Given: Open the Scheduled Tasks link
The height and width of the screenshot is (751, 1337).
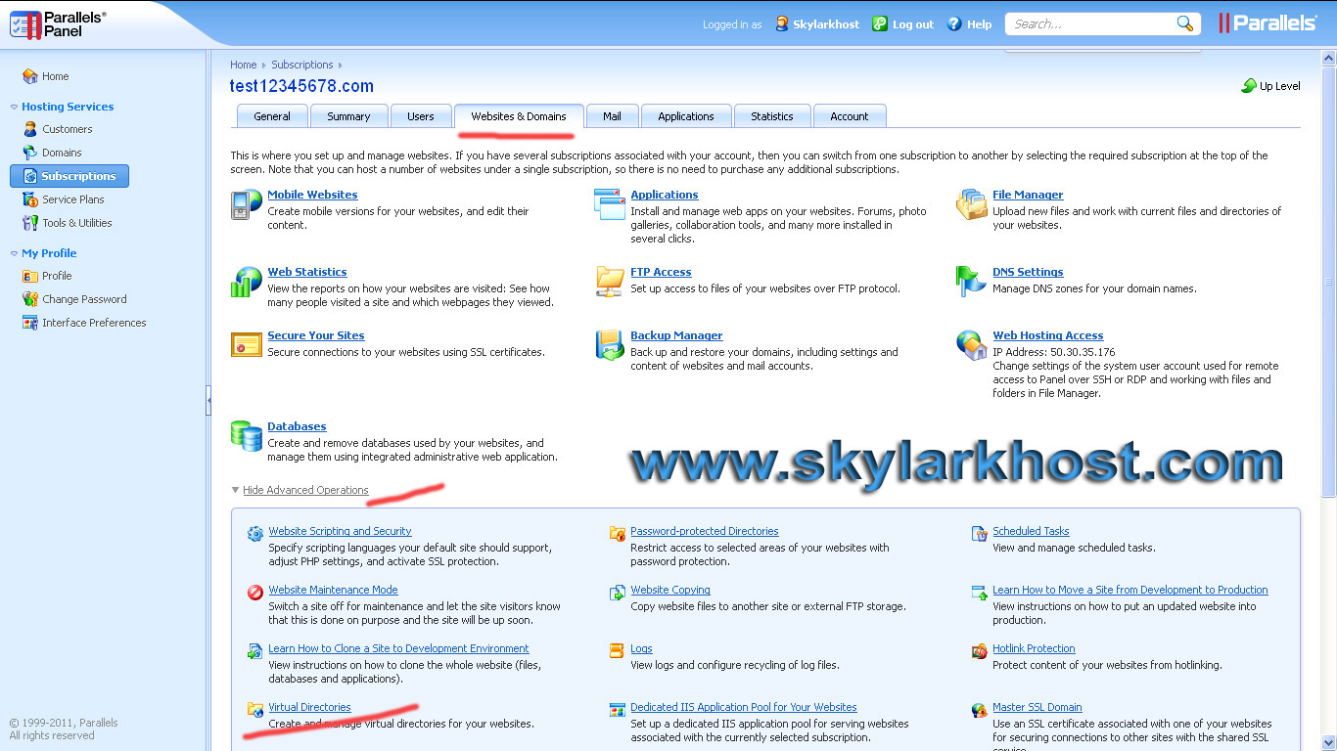Looking at the screenshot, I should click(x=1031, y=531).
